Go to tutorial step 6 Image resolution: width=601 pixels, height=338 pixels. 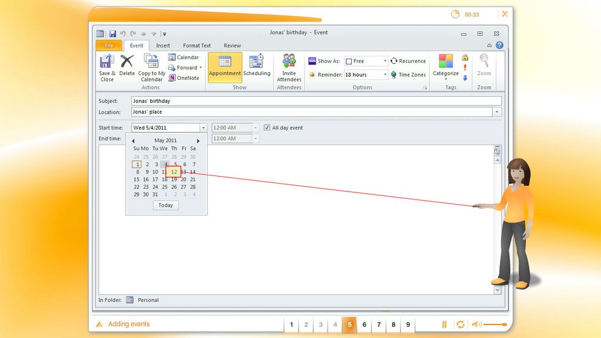pos(364,325)
